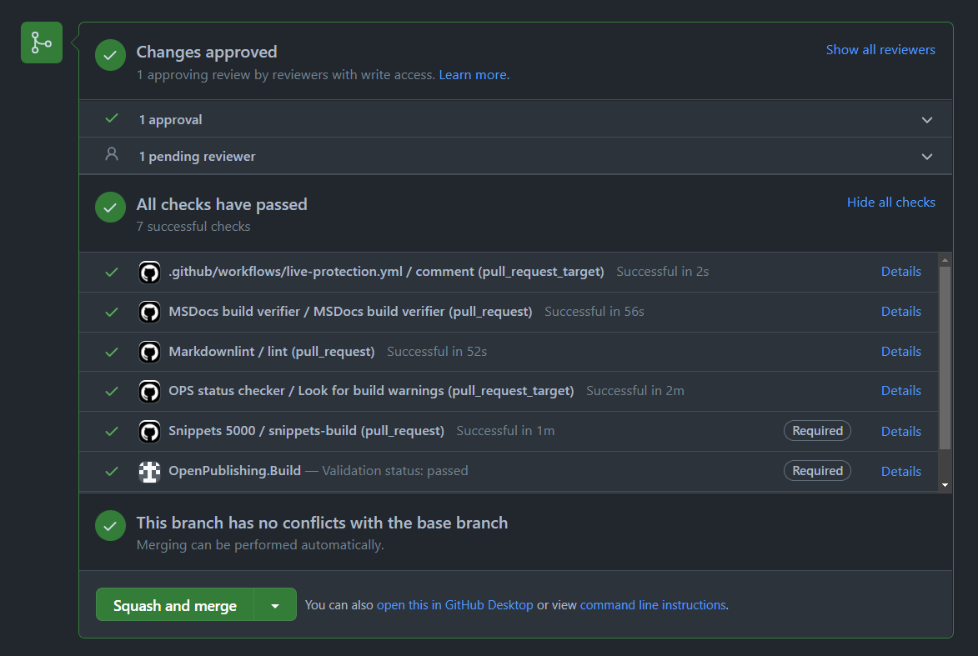Click the pending reviewer person icon

(x=112, y=155)
